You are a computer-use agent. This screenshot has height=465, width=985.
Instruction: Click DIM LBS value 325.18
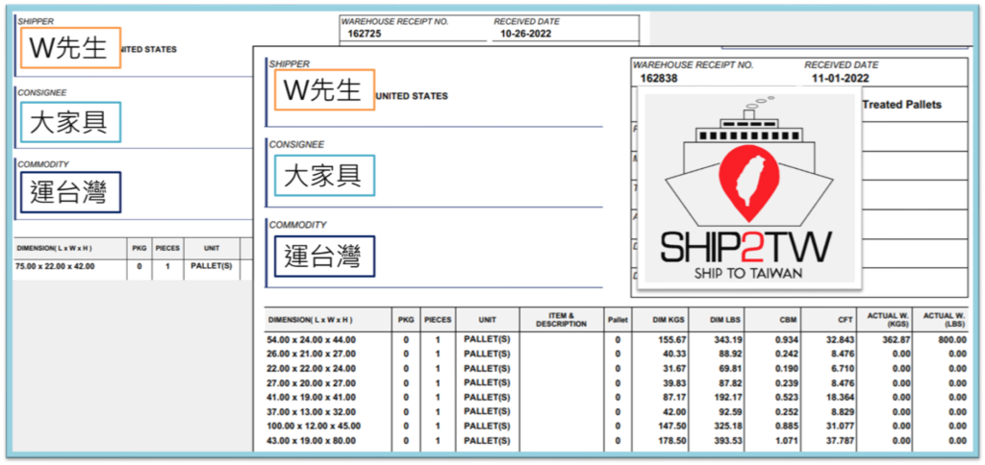coord(729,427)
